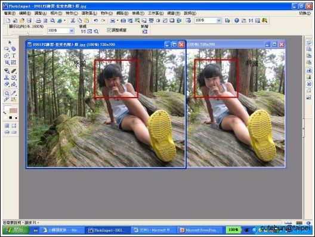Viewport: 315px width, 237px height.
Task: Switch to Microsoft PowerPoint taskbar button
Action: pyautogui.click(x=200, y=230)
